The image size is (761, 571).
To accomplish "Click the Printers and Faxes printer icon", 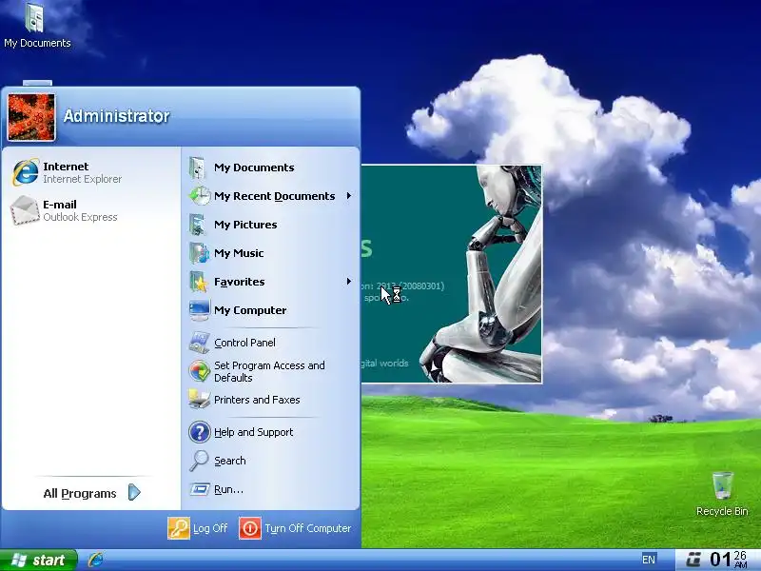I will (x=199, y=400).
